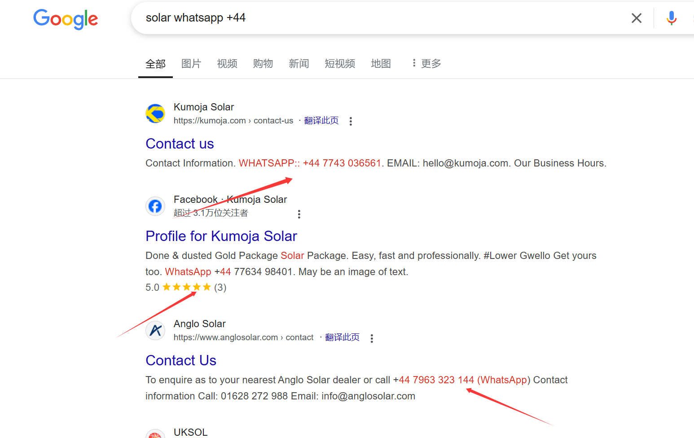The height and width of the screenshot is (438, 694).
Task: Switch to the 图片 images tab
Action: coord(191,64)
